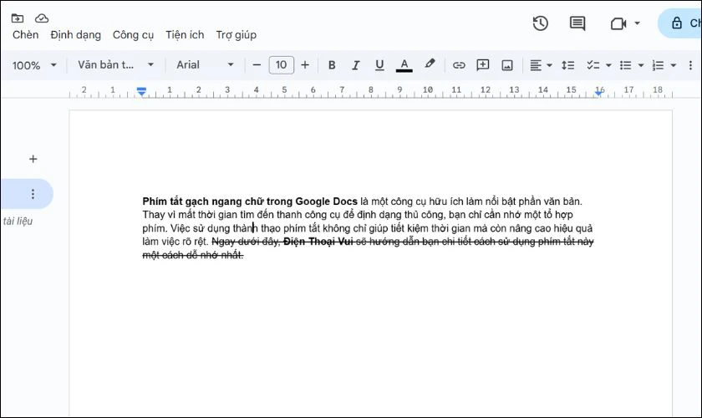Open the Chèn menu
Screen dimensions: 702x418
(x=26, y=35)
